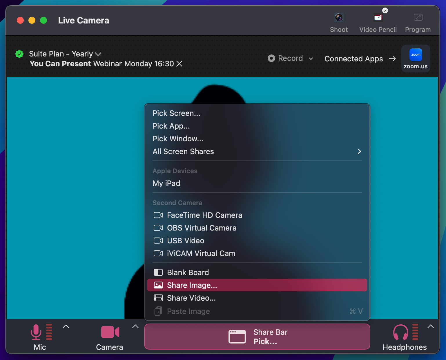Click the You Can Present Webinar text

pyautogui.click(x=102, y=64)
